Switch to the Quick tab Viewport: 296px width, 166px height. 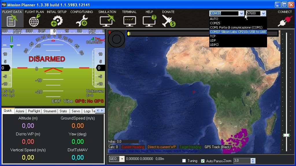click(8, 111)
